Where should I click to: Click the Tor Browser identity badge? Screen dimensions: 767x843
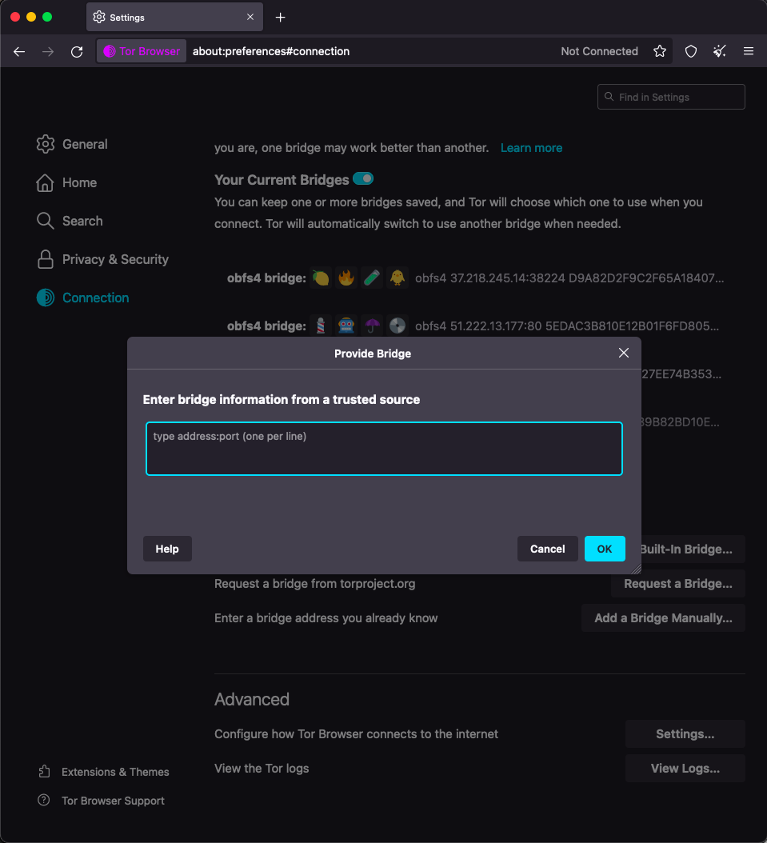(x=142, y=51)
